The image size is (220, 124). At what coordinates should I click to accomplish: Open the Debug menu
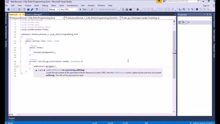(45, 6)
